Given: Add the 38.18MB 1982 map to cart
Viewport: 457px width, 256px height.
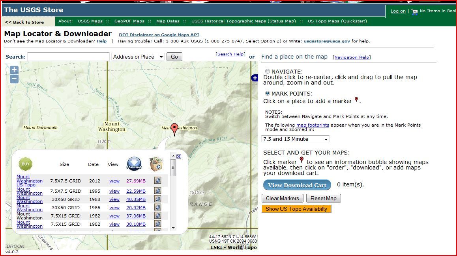Looking at the screenshot, I should click(158, 224).
